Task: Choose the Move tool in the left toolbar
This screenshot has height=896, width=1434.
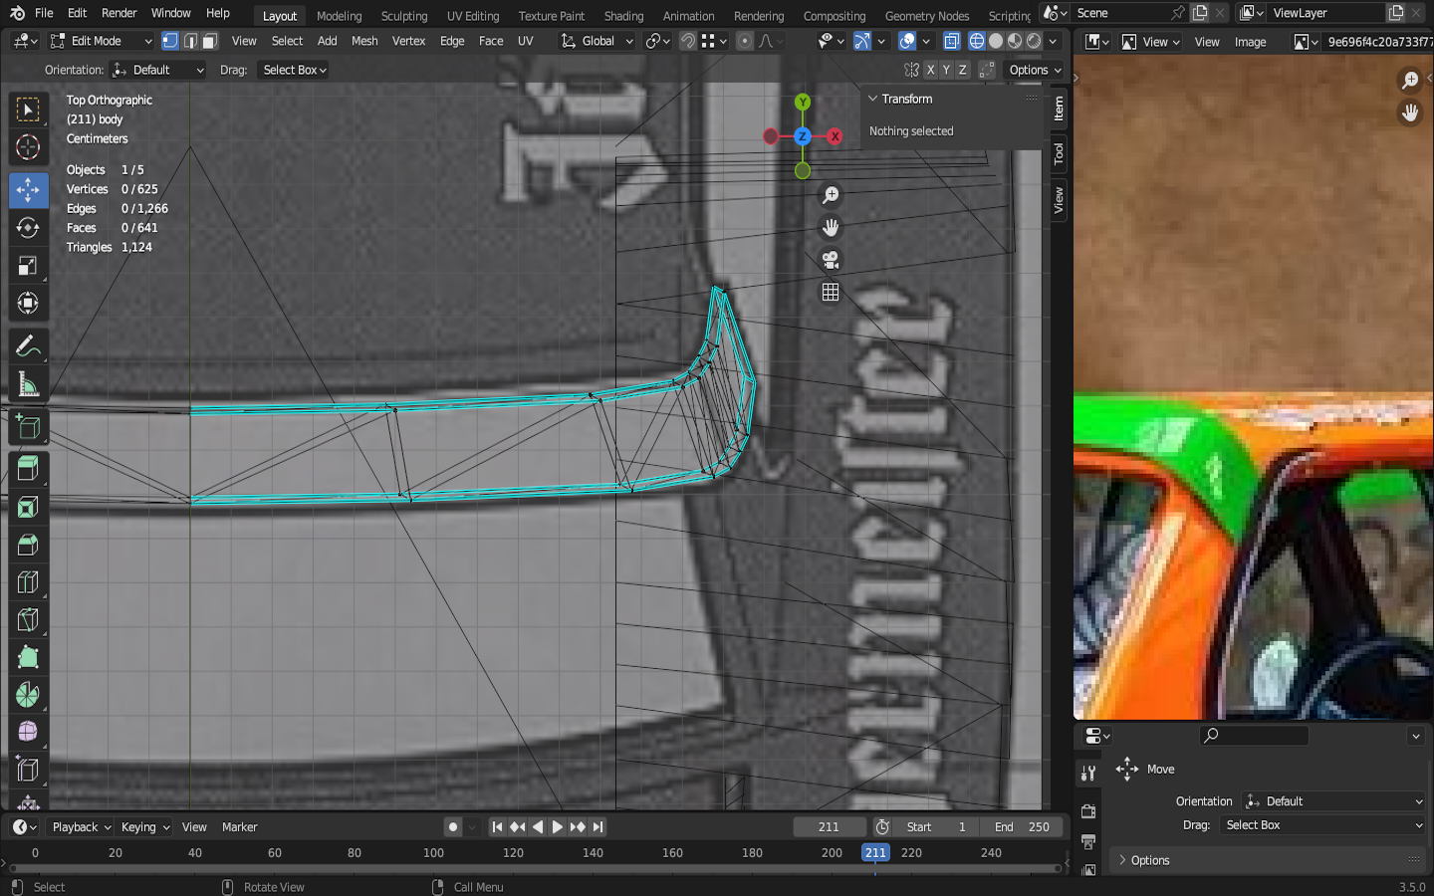Action: pyautogui.click(x=28, y=189)
